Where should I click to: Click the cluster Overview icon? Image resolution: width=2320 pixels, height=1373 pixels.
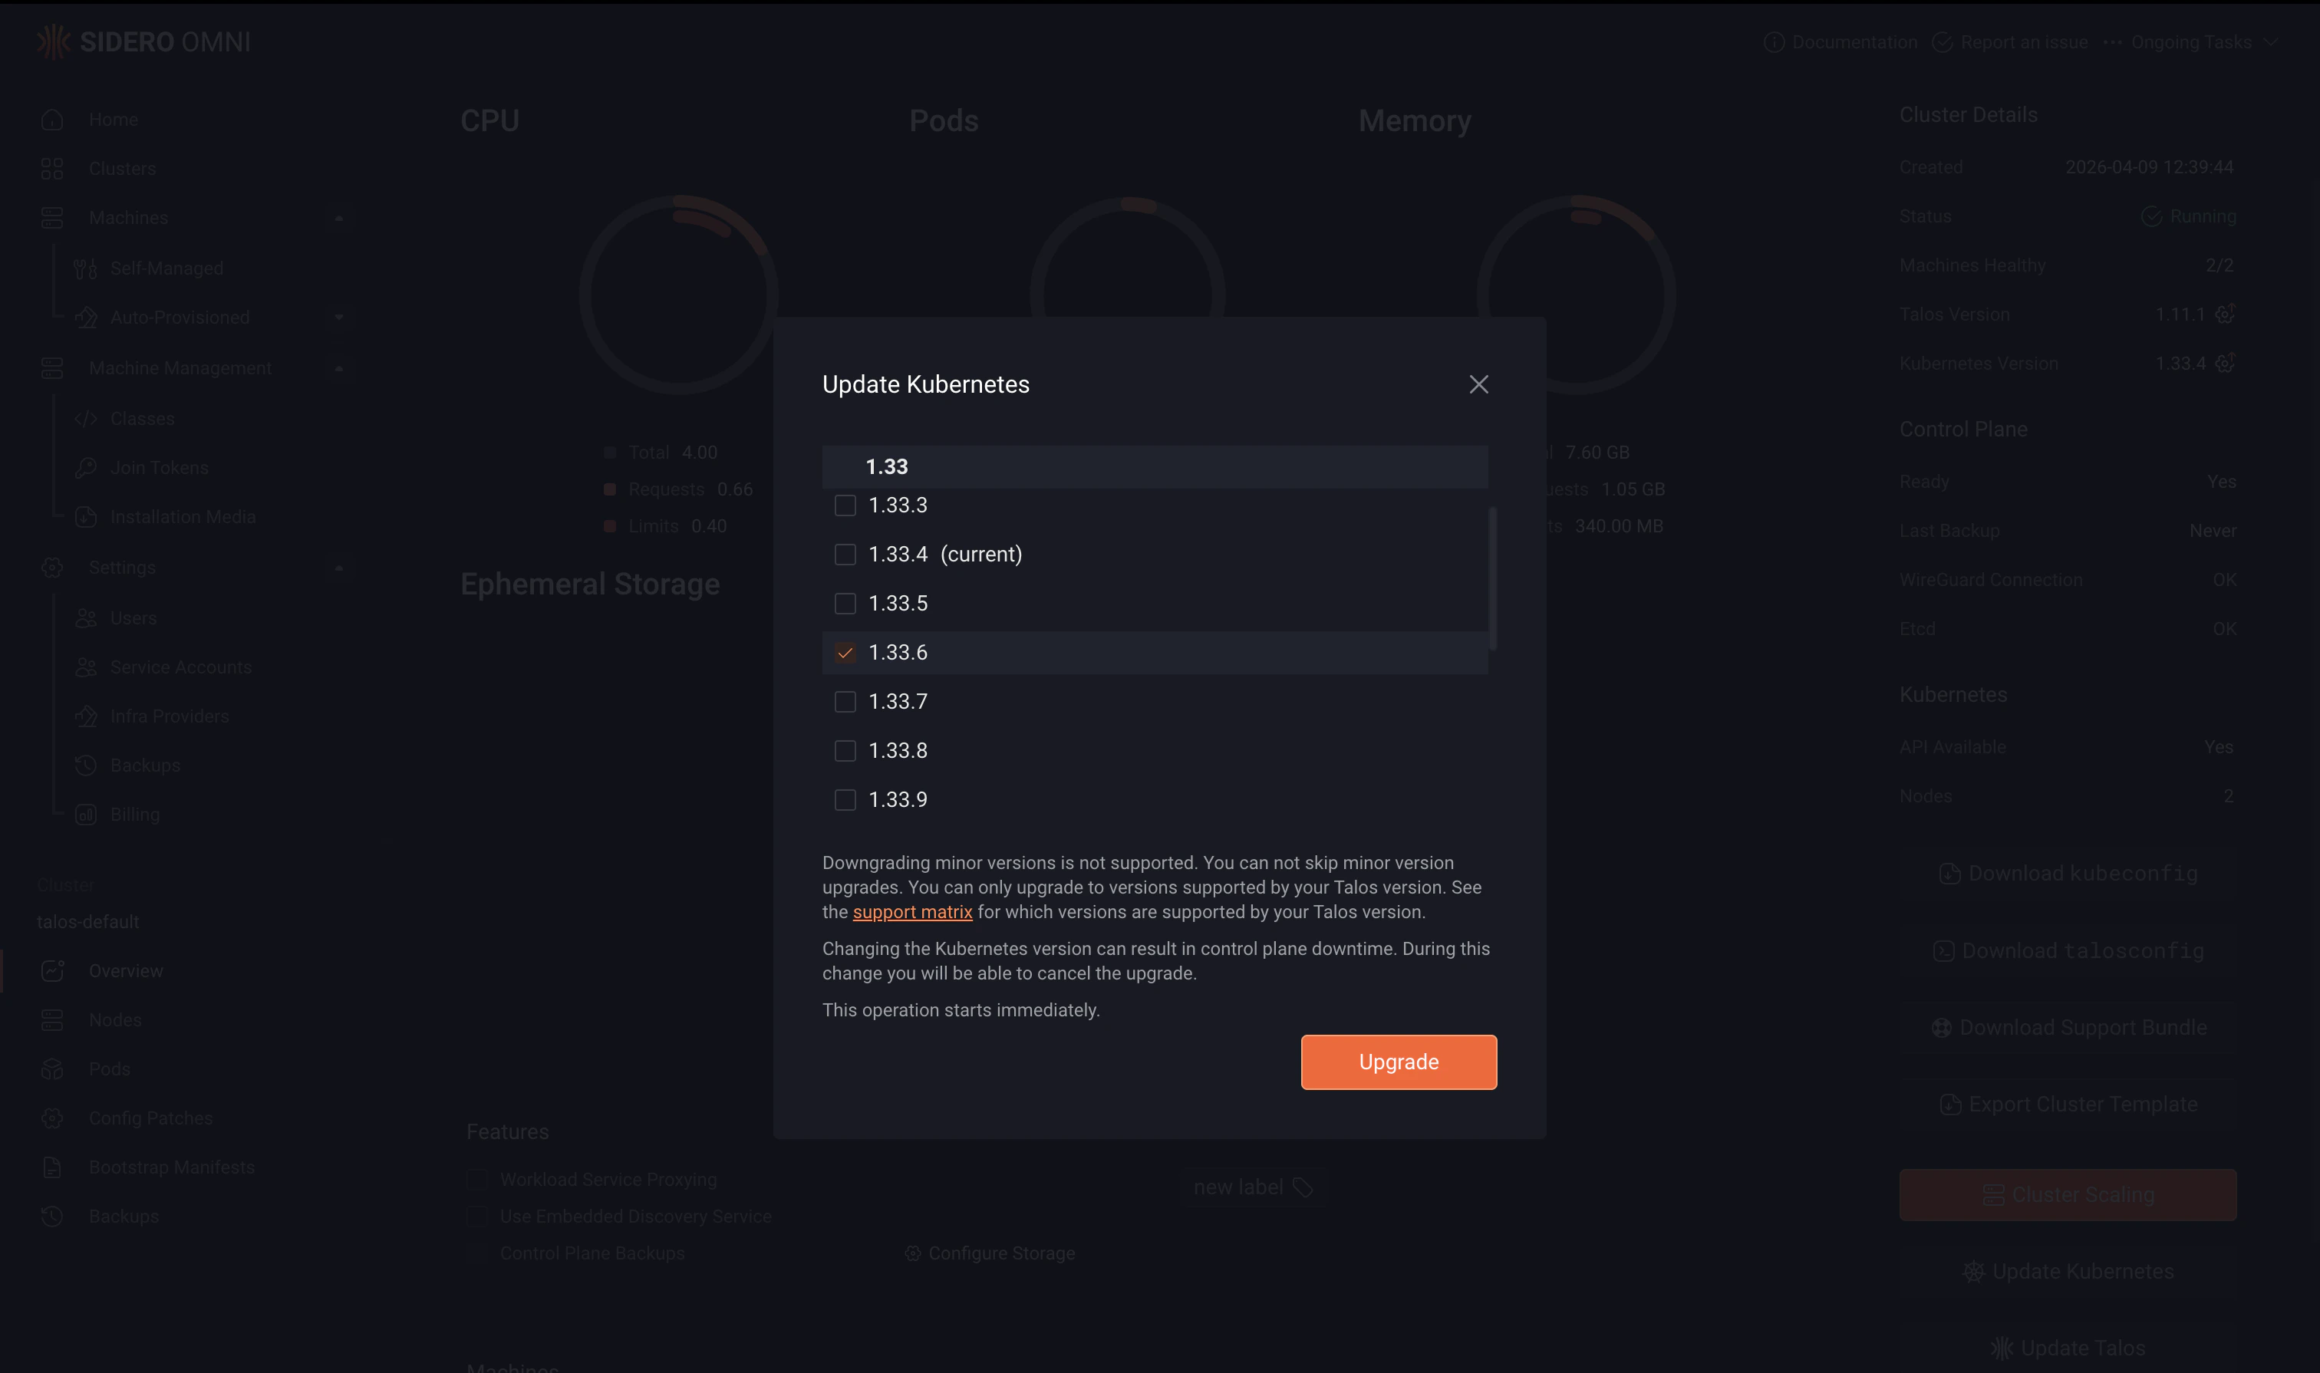pyautogui.click(x=52, y=970)
